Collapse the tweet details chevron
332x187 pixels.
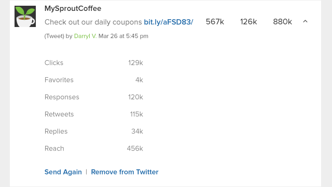coord(305,21)
